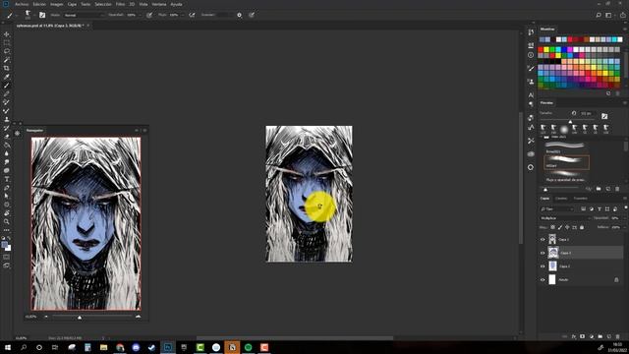Screen dimensions: 629x354
Task: Open Chrome from the taskbar
Action: [120, 347]
